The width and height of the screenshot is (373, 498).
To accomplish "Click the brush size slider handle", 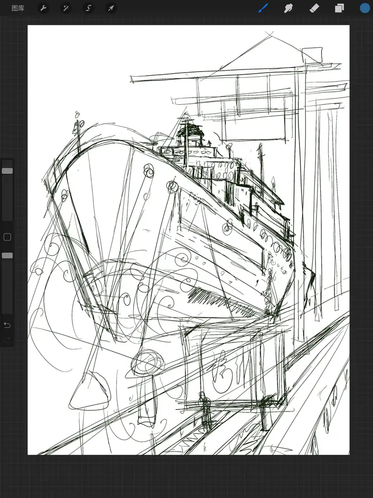I will click(x=7, y=171).
